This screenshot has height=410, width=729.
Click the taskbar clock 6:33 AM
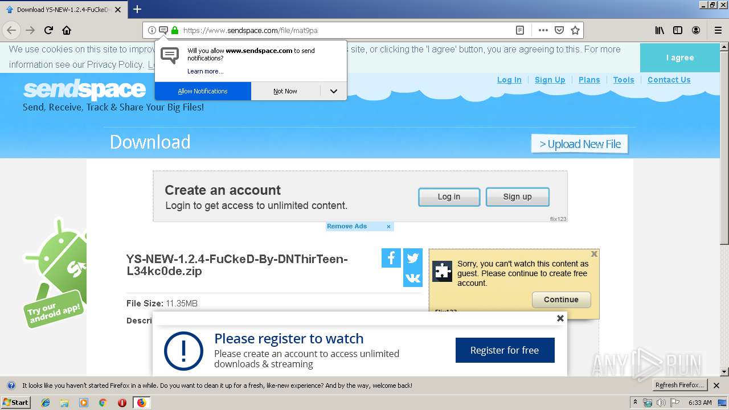click(700, 403)
